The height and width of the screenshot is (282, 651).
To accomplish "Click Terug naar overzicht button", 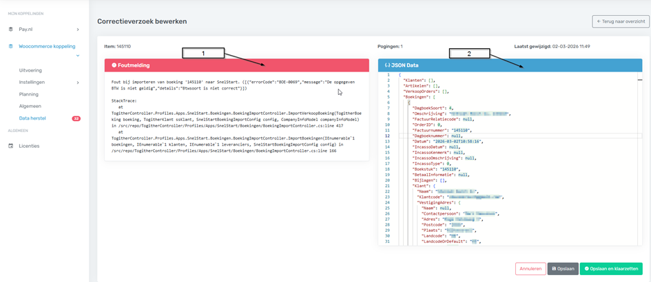I will tap(620, 21).
